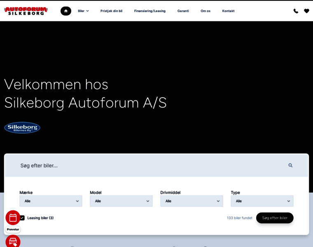This screenshot has width=313, height=247.
Task: Click the Silkeborg Bilernes By badge
Action: click(22, 128)
